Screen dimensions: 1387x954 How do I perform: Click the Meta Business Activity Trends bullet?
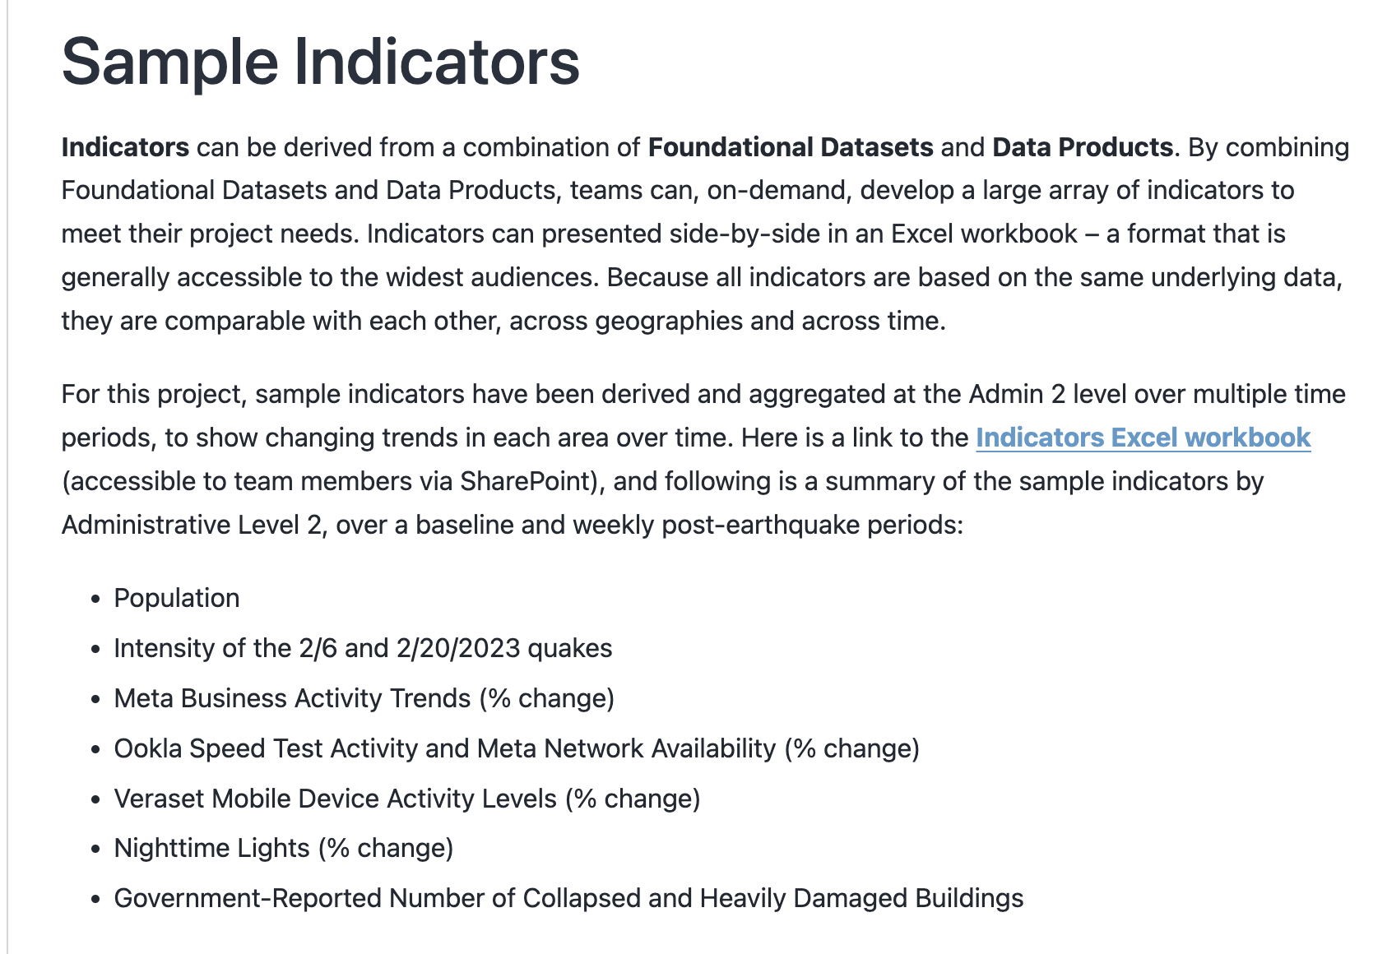364,698
